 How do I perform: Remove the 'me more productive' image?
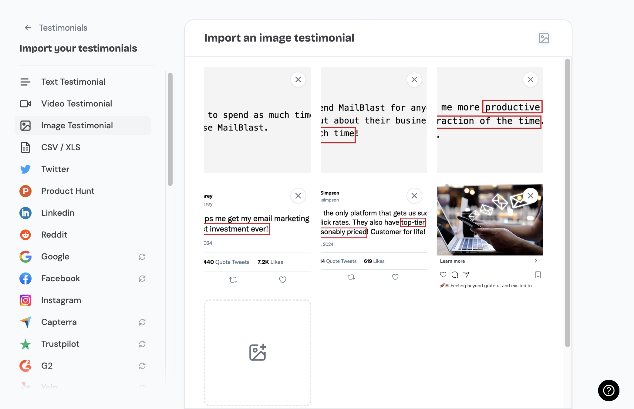click(x=531, y=79)
